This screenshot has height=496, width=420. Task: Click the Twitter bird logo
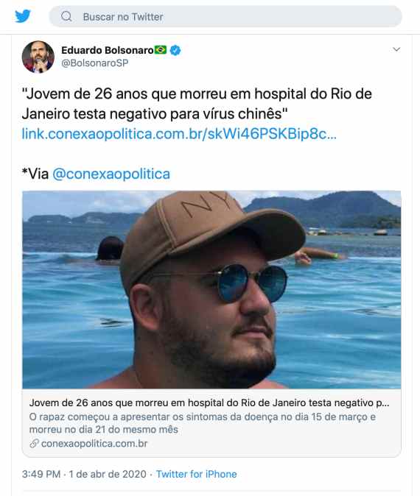click(23, 16)
